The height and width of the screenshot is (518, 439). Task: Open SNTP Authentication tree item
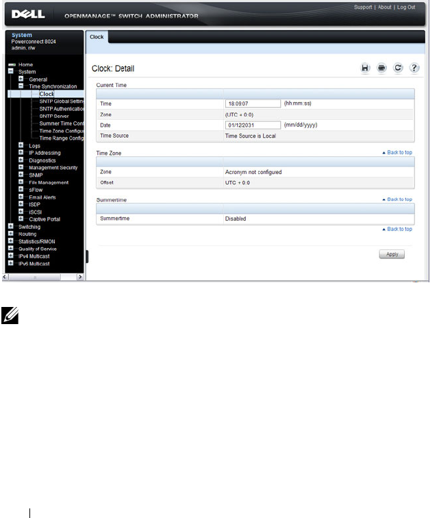pyautogui.click(x=62, y=109)
